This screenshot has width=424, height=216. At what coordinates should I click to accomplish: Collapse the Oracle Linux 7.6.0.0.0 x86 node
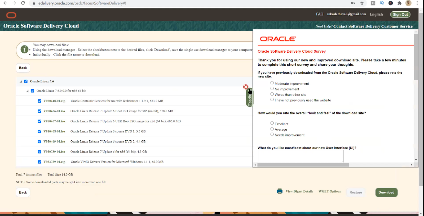[x=27, y=91]
